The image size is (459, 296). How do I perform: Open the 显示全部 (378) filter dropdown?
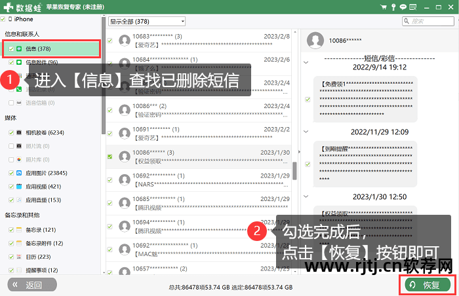click(x=147, y=22)
